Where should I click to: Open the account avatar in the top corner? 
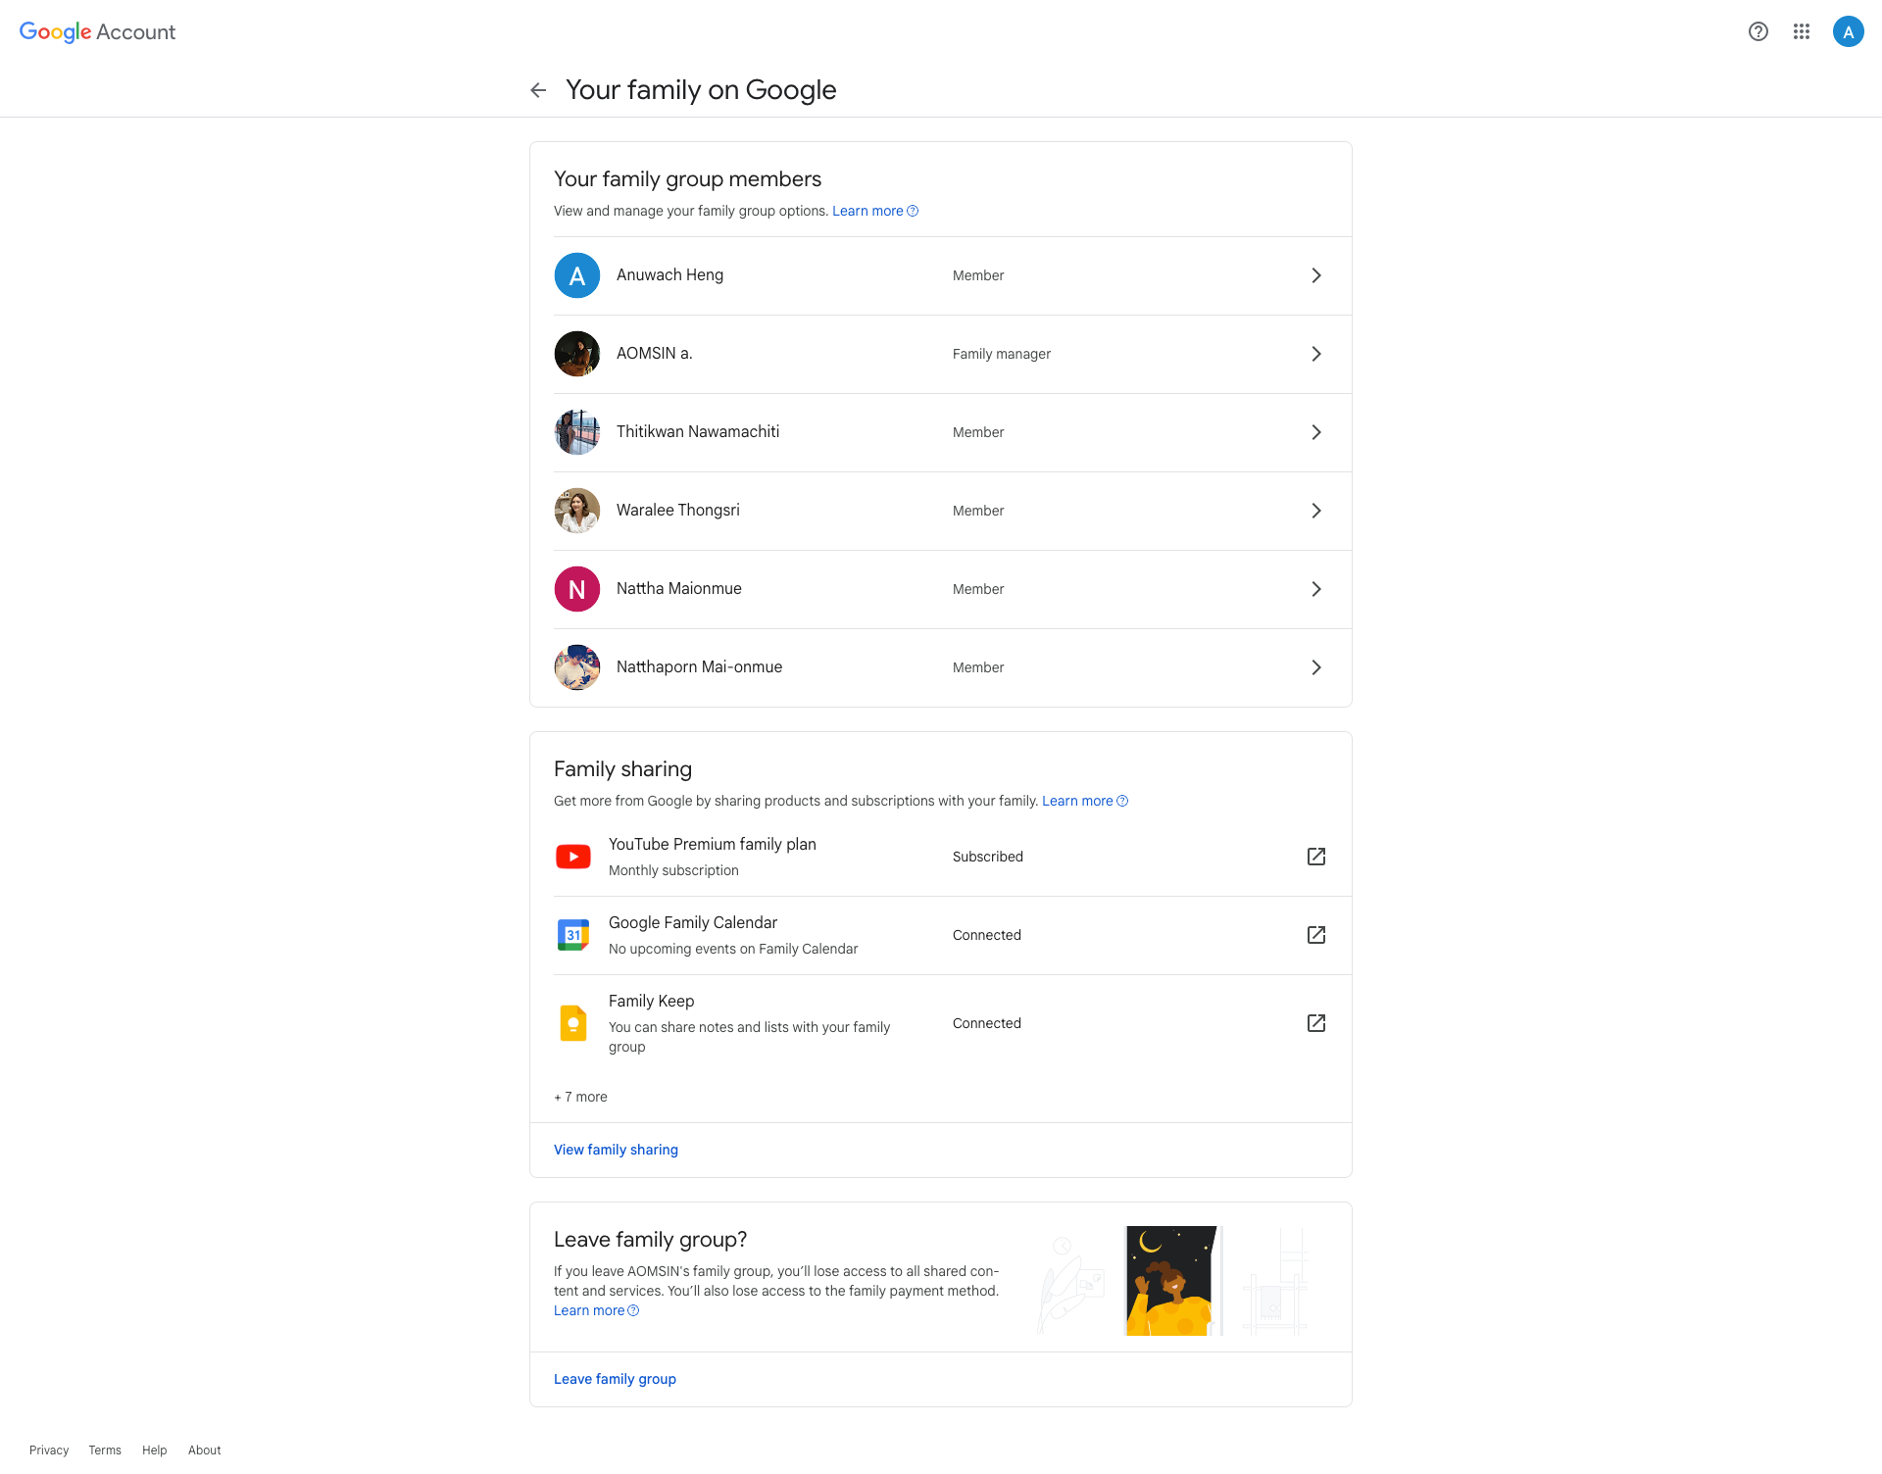coord(1848,31)
